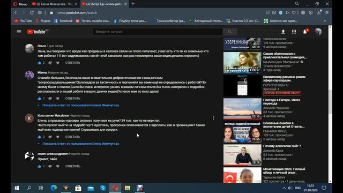The image size is (343, 193).
Task: Click the browser address bar
Action: tap(158, 13)
